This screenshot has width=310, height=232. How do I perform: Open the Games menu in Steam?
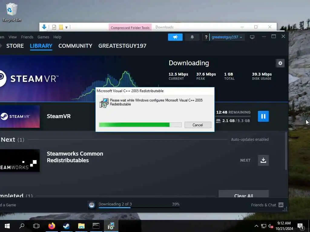tap(43, 37)
